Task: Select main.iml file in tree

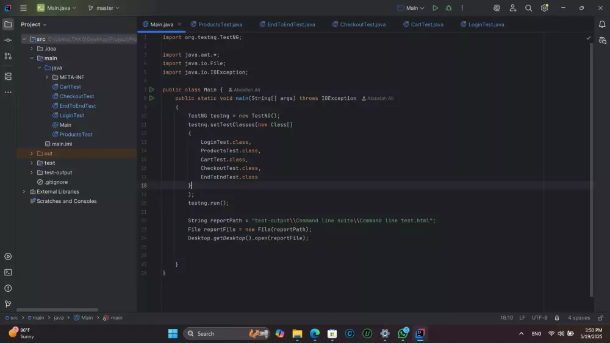Action: (62, 144)
